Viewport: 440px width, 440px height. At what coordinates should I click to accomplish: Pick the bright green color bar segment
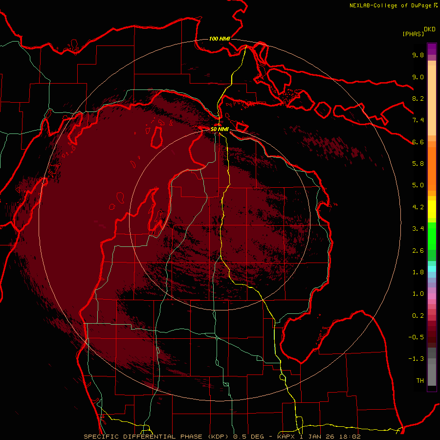click(432, 236)
